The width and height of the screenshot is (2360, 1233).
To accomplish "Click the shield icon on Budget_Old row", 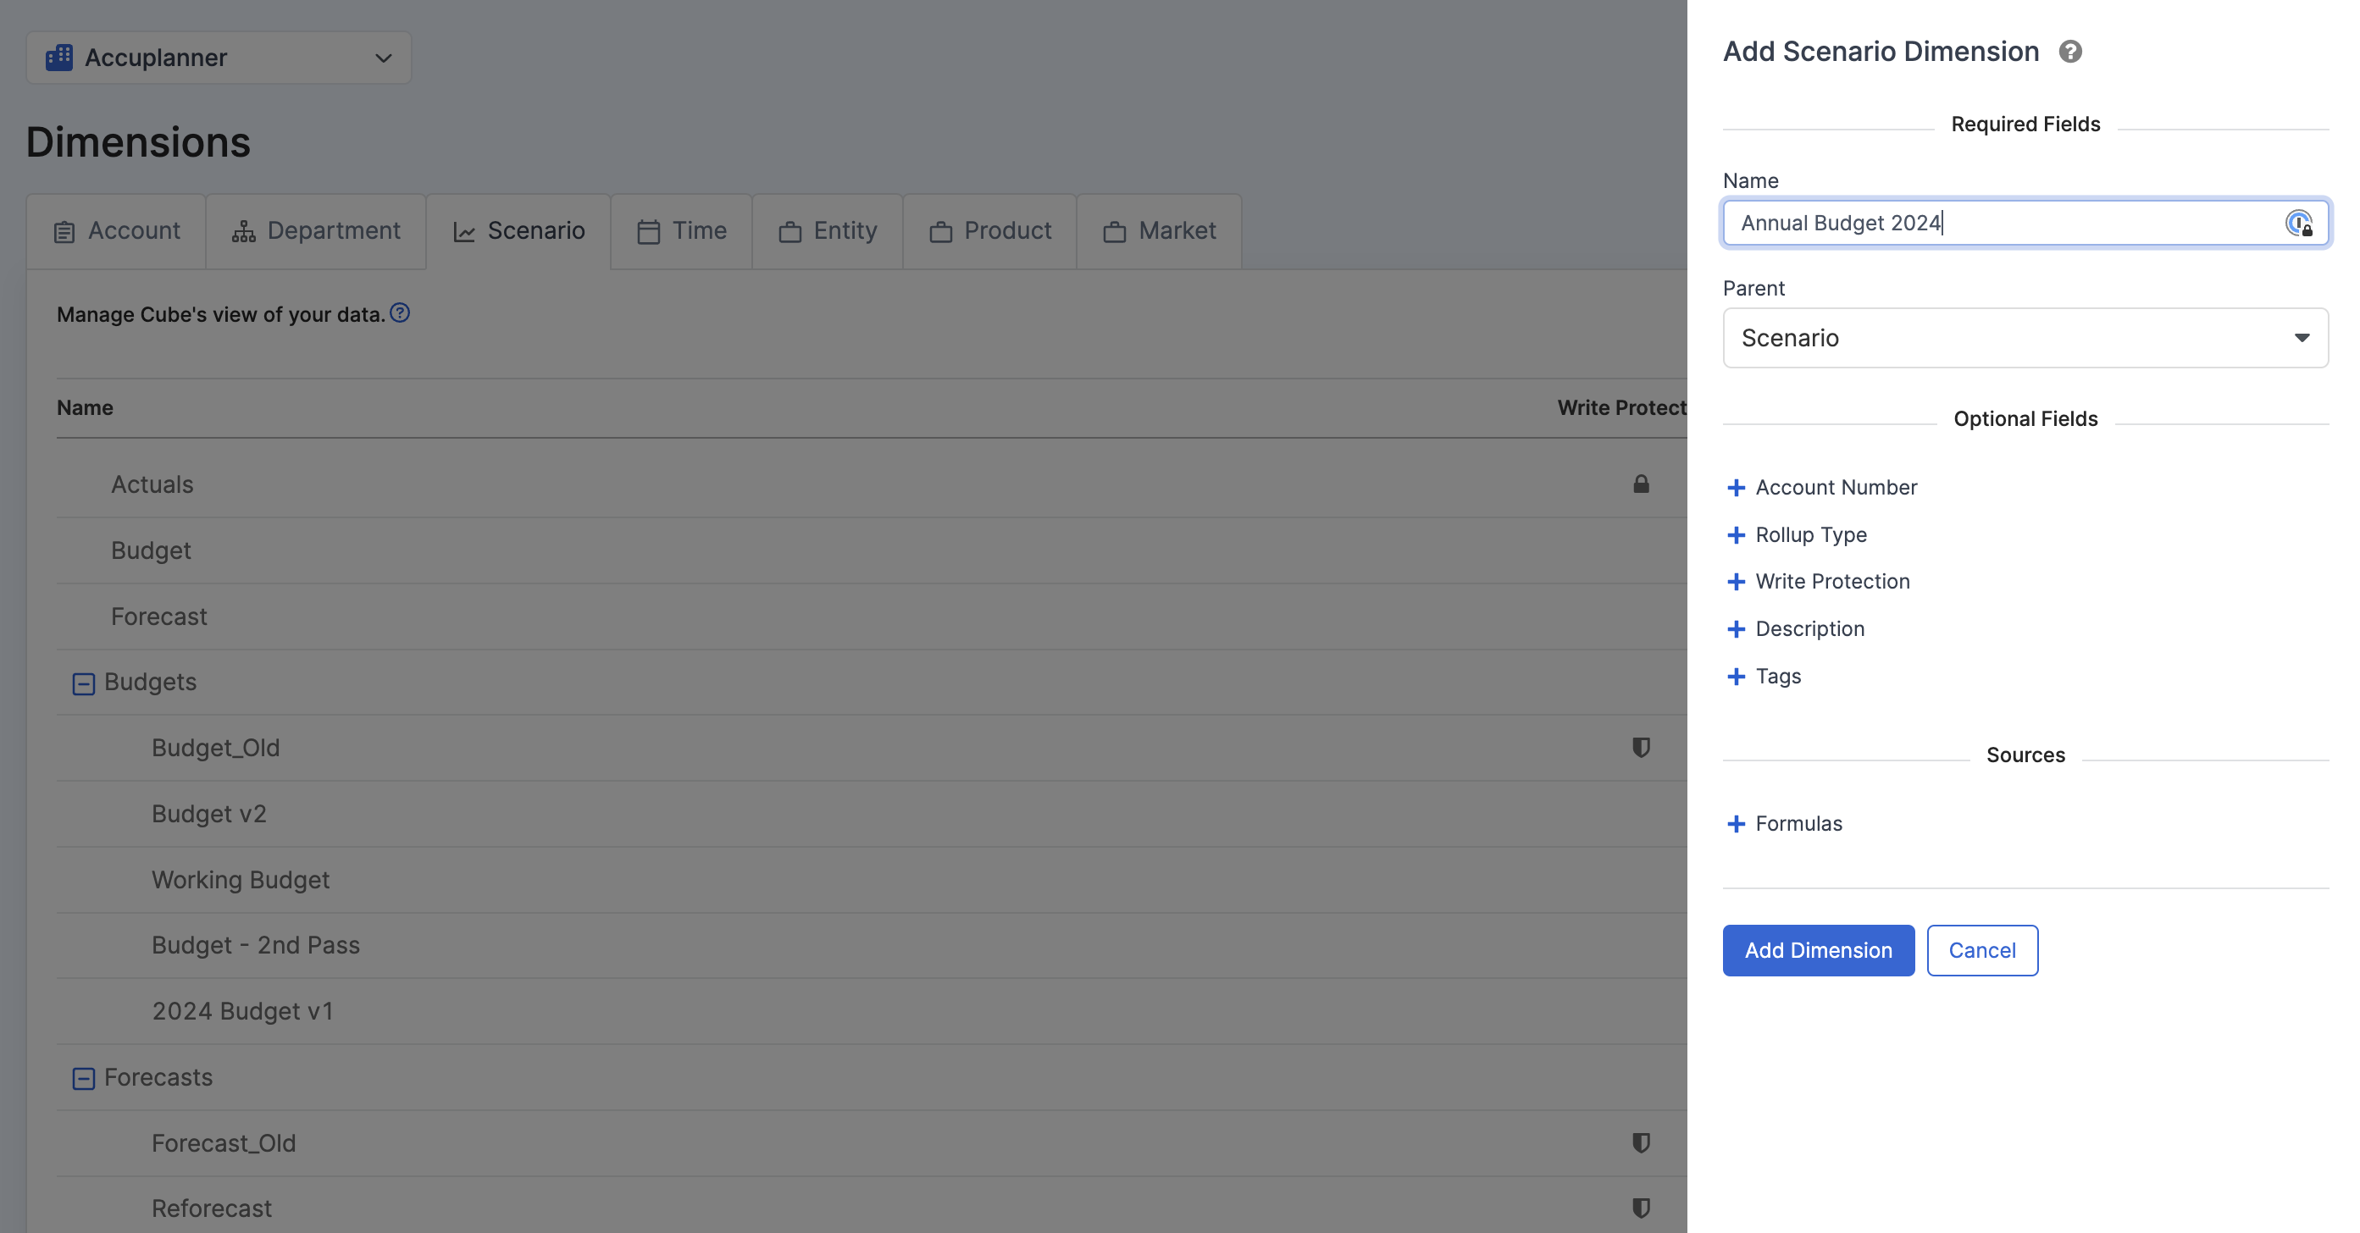I will click(1641, 748).
